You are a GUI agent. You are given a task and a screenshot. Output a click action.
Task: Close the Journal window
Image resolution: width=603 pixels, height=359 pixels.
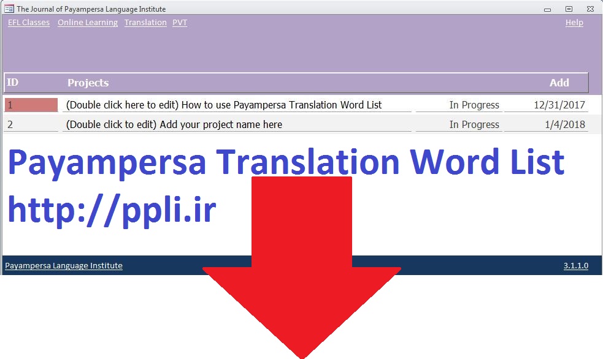pyautogui.click(x=590, y=9)
